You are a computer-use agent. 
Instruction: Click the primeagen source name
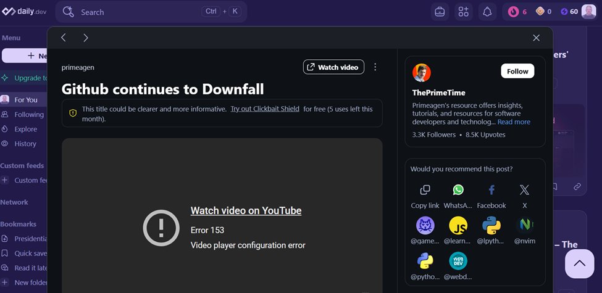tap(78, 67)
